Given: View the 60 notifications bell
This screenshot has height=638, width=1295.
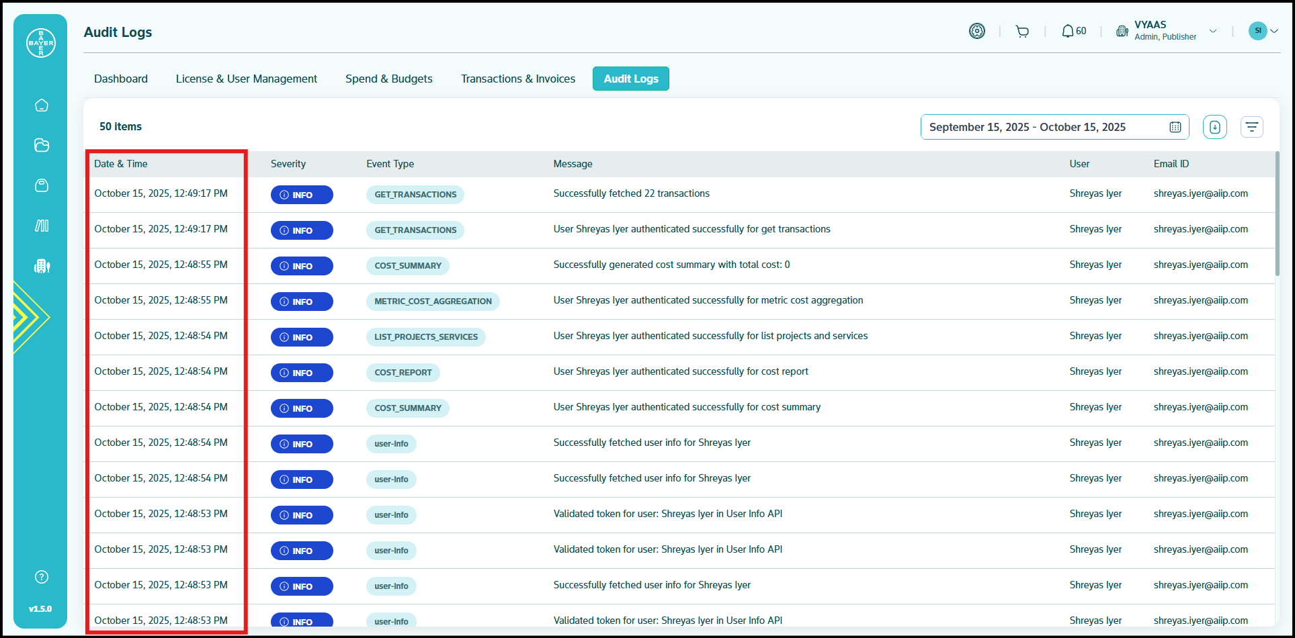Looking at the screenshot, I should 1073,32.
